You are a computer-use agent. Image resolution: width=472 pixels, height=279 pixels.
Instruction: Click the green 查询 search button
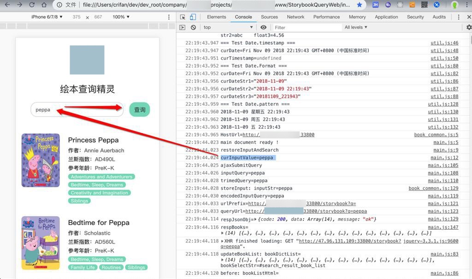point(139,110)
